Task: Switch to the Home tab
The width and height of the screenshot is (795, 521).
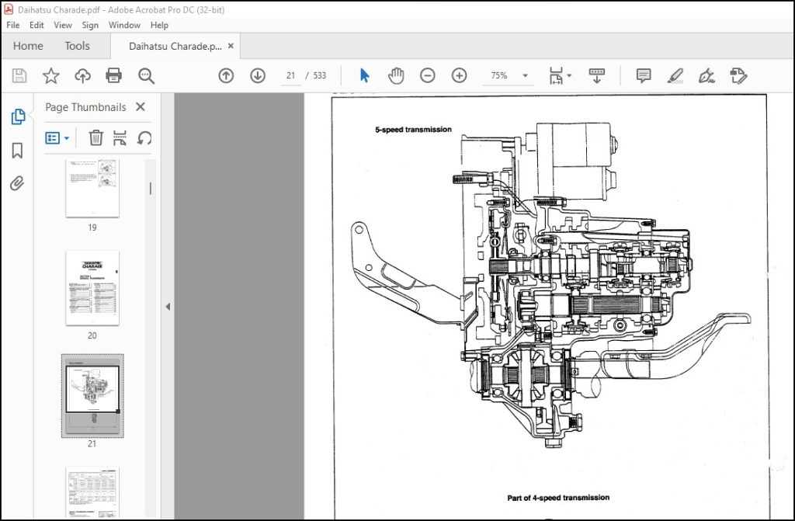Action: (28, 46)
